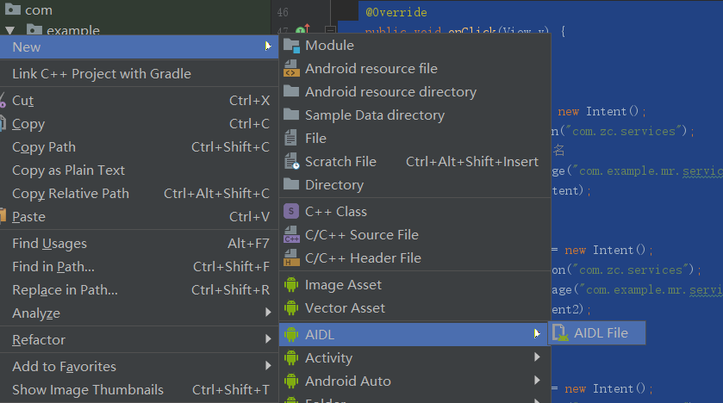Open Replace in Path... dialog
723x403 pixels.
pos(139,289)
